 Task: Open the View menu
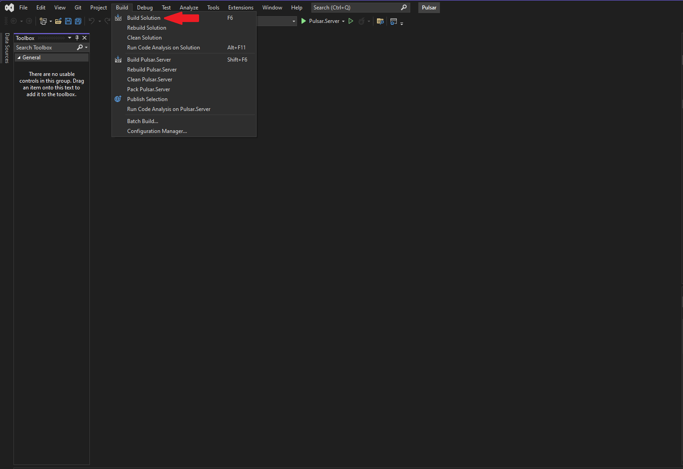60,8
